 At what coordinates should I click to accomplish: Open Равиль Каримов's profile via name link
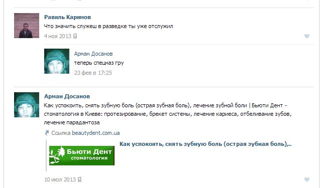(x=67, y=17)
